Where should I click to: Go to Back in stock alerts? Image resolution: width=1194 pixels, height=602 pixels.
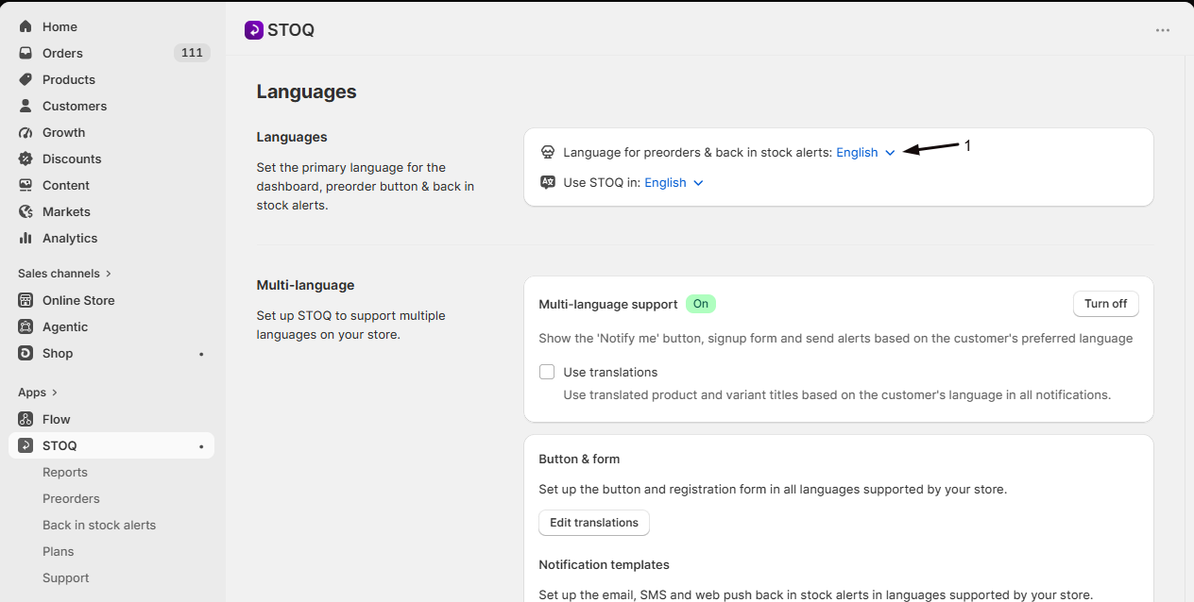click(99, 525)
